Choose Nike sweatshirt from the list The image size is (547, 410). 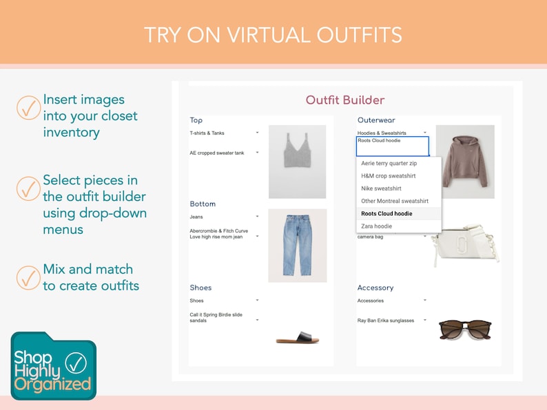[399, 188]
